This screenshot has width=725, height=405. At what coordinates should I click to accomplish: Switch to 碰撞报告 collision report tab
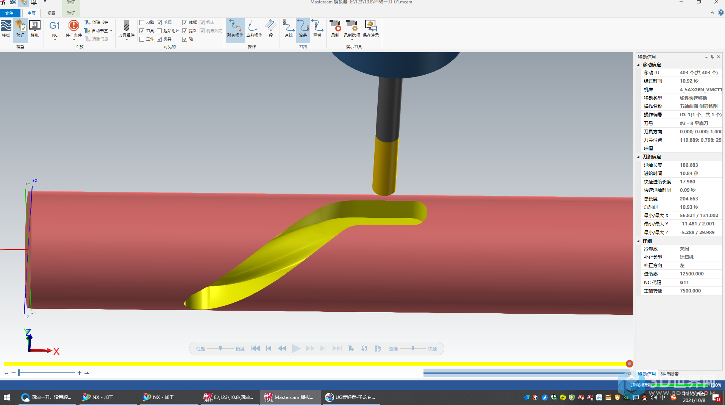point(670,374)
